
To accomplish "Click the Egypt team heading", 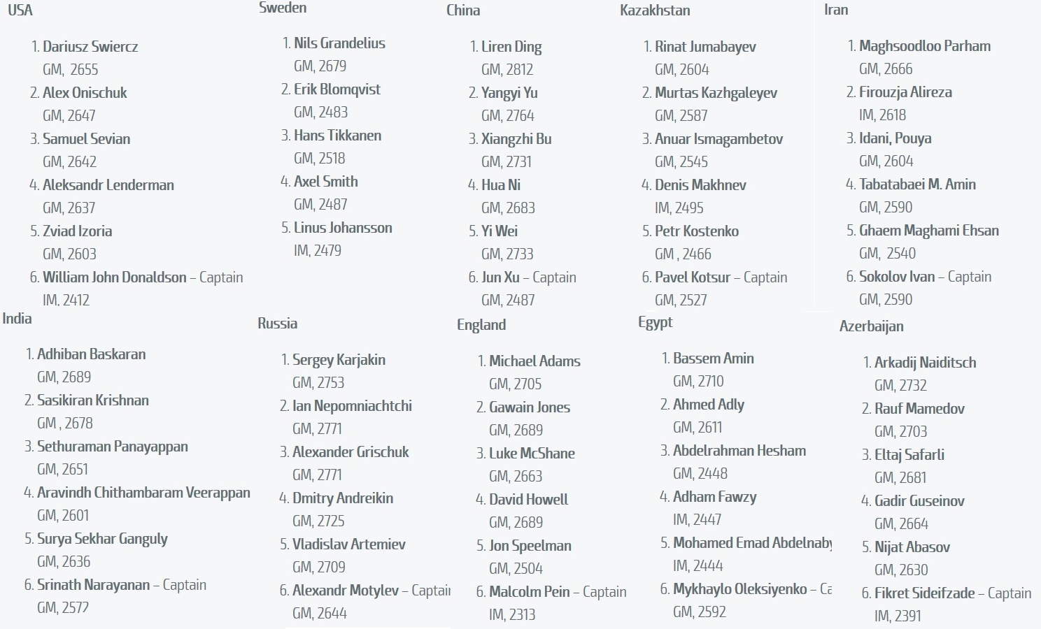I will tap(655, 322).
